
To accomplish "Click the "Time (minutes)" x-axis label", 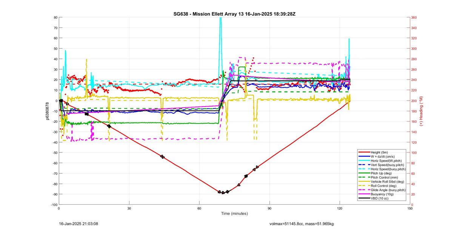I will point(234,213).
